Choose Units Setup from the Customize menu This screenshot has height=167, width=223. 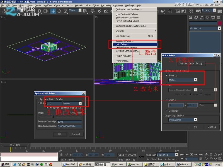[x=123, y=45]
